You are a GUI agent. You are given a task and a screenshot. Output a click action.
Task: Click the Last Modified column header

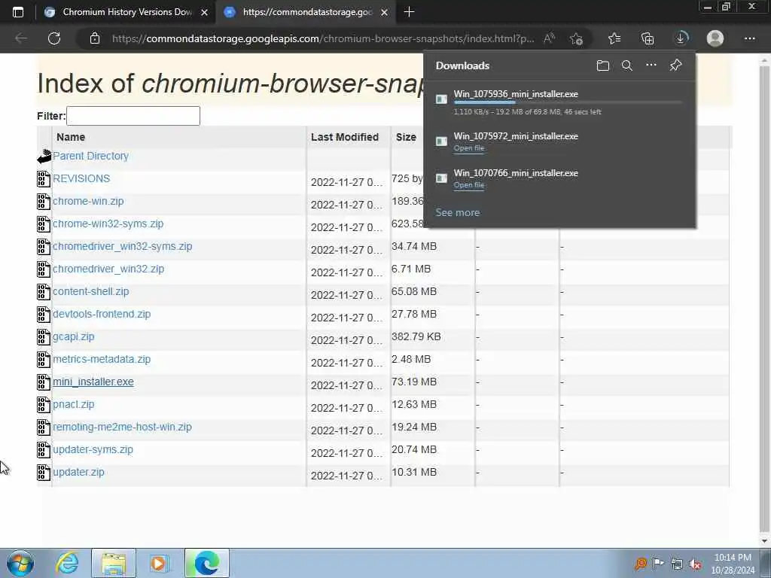(x=345, y=137)
